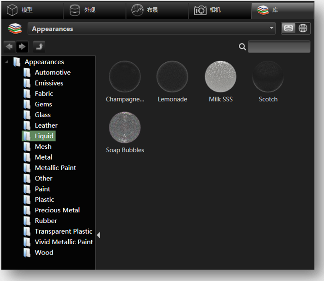
Task: Click the Metal folder icon
Action: (27, 157)
